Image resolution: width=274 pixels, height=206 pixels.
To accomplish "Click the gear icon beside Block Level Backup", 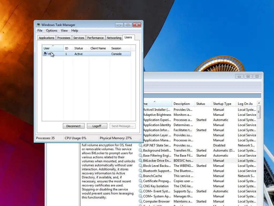I will click(140, 165).
